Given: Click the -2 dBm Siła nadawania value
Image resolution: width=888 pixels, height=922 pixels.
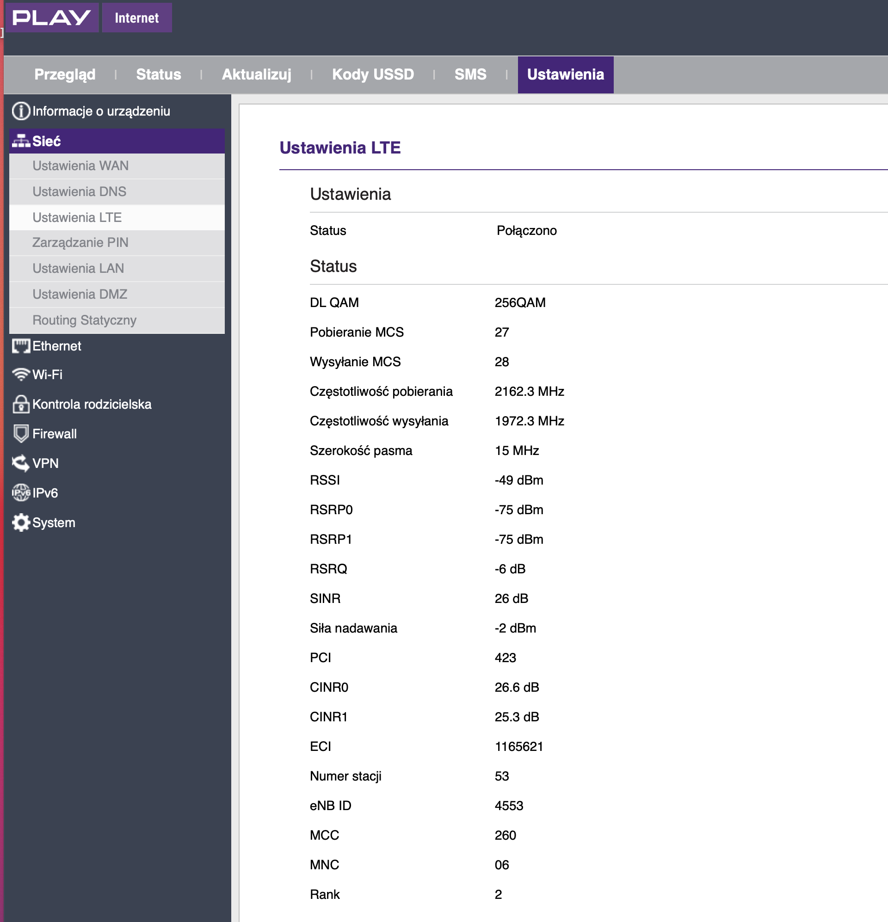Looking at the screenshot, I should pyautogui.click(x=515, y=628).
